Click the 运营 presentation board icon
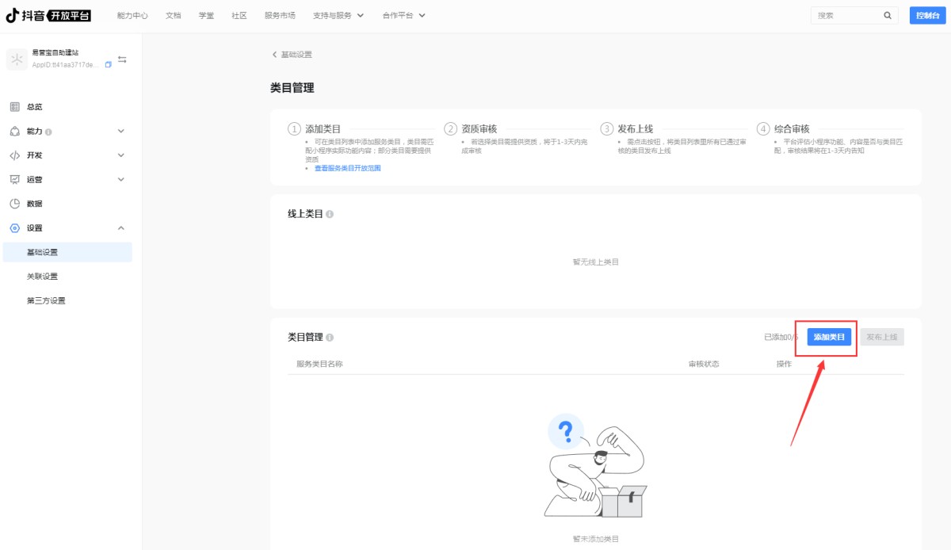Screen dimensions: 951x550 coord(14,179)
